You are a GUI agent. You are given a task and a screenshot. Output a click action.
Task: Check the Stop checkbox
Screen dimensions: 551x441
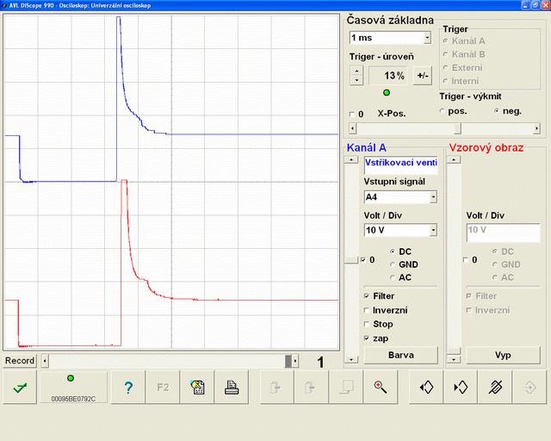pos(367,324)
